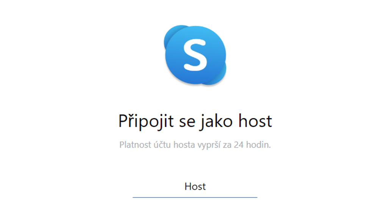Click the guest account expiry notice text

pyautogui.click(x=195, y=145)
